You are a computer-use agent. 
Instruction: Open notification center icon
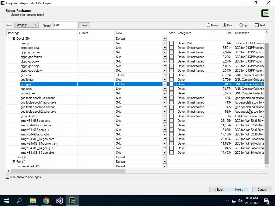pos(267,201)
